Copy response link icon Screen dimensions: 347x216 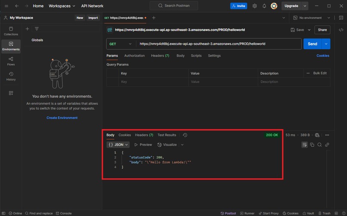pos(327,145)
